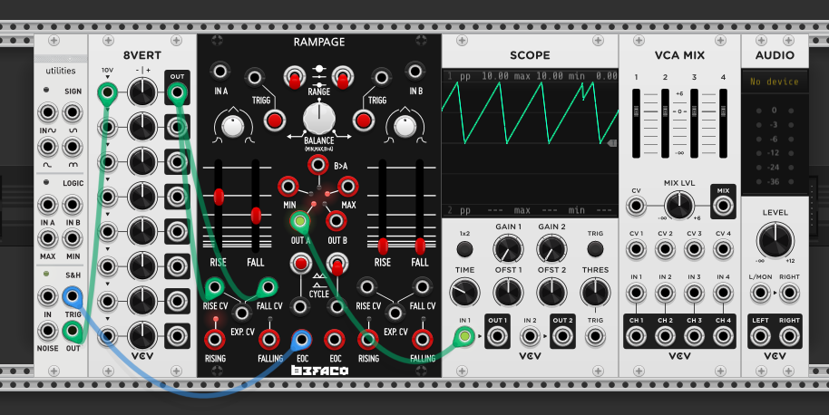The height and width of the screenshot is (415, 829).
Task: Click the Rampage OUT A jack
Action: point(300,221)
